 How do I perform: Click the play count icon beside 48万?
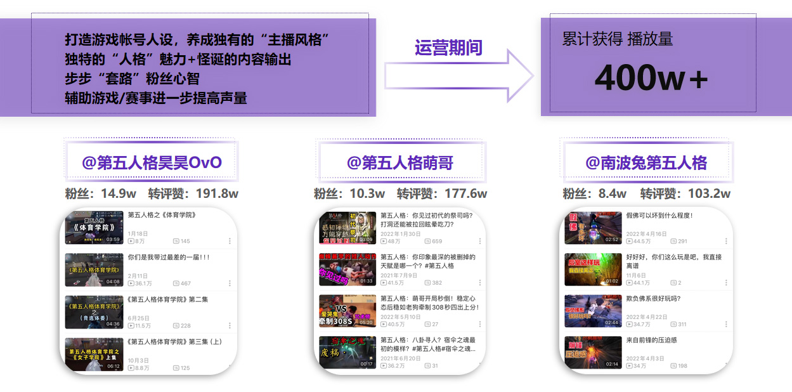tap(384, 241)
